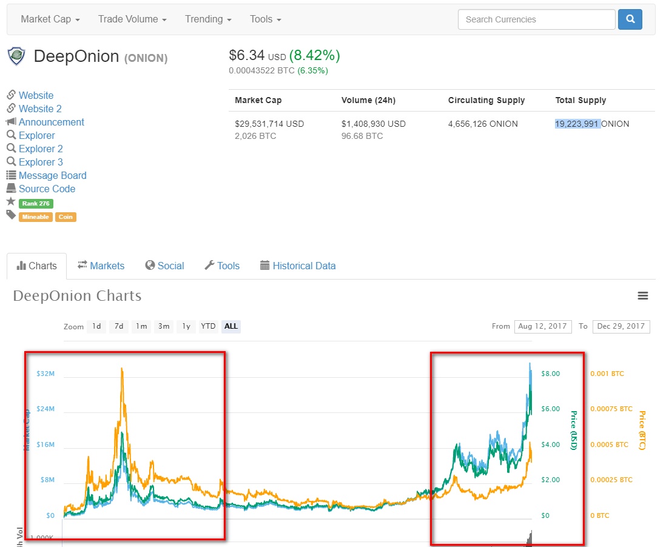Open the Explorer 3 link
666x547 pixels.
click(41, 162)
